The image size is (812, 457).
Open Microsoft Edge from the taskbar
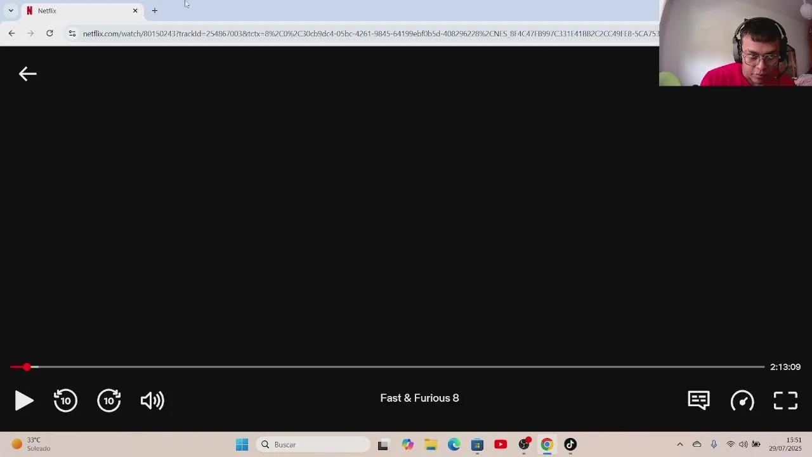pos(454,444)
